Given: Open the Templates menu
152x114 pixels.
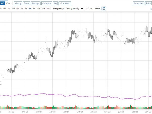Looking at the screenshot, I should [x=138, y=3].
